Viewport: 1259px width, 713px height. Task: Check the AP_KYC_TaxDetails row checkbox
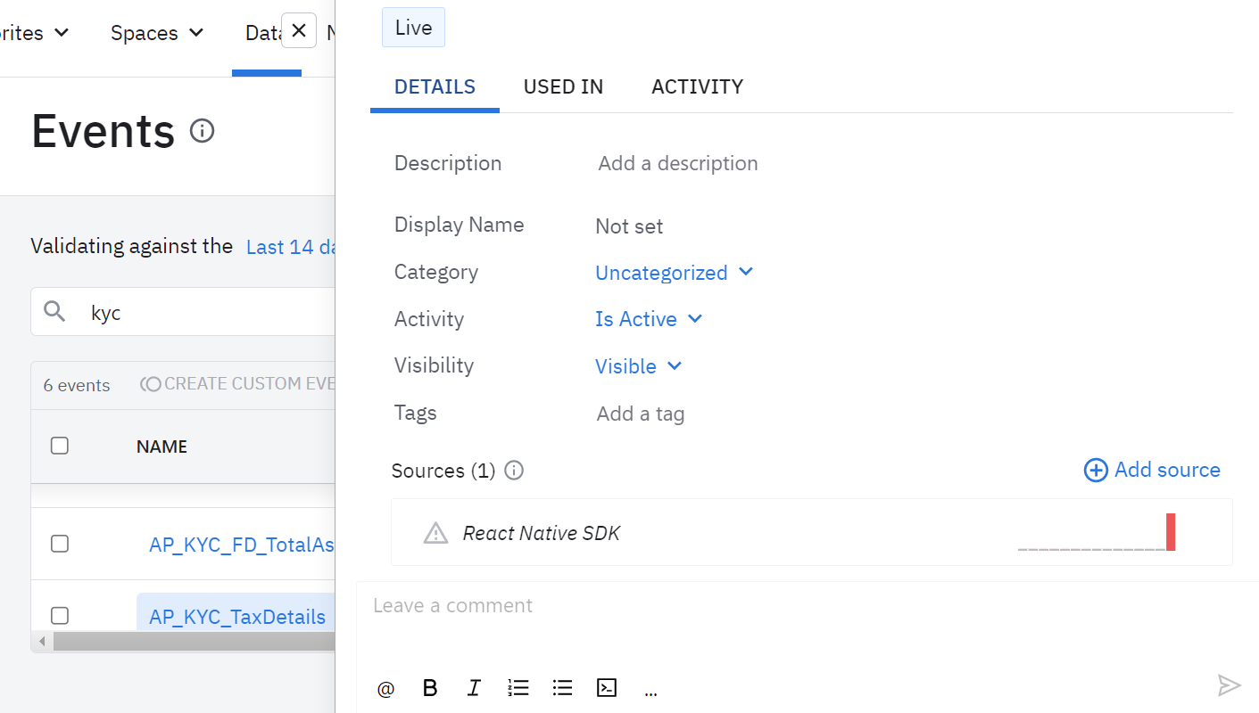(60, 616)
